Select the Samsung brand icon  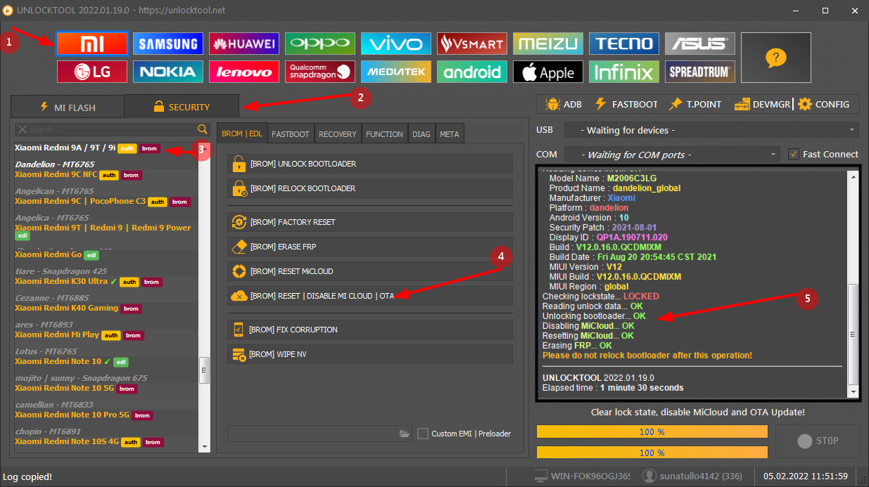168,44
